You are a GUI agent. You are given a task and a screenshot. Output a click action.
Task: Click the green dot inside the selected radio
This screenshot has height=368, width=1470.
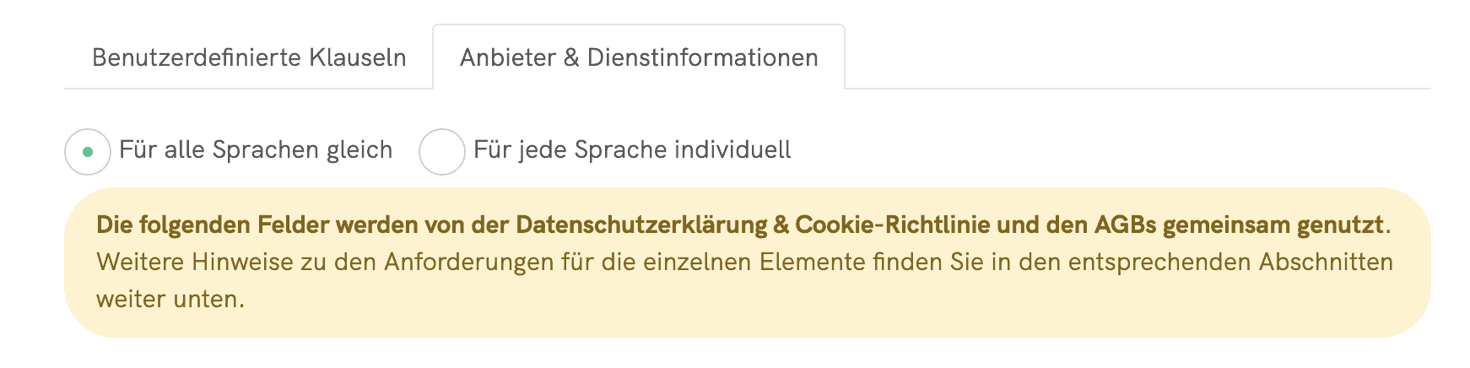click(x=88, y=152)
